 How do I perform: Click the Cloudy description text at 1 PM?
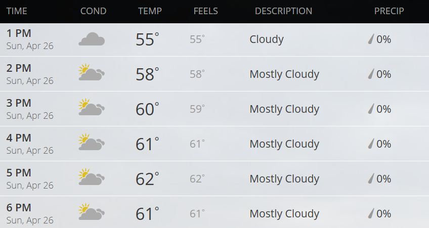[x=267, y=39]
